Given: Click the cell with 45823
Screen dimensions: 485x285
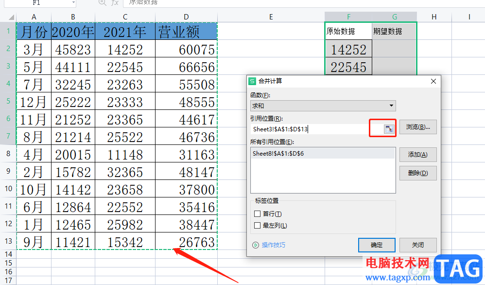Looking at the screenshot, I should click(73, 49).
